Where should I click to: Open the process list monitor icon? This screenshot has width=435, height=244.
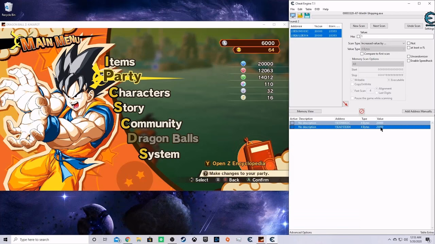293,16
